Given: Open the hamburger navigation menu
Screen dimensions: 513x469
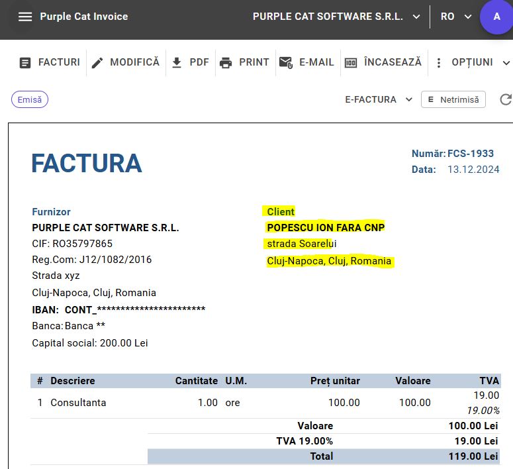Looking at the screenshot, I should coord(25,17).
